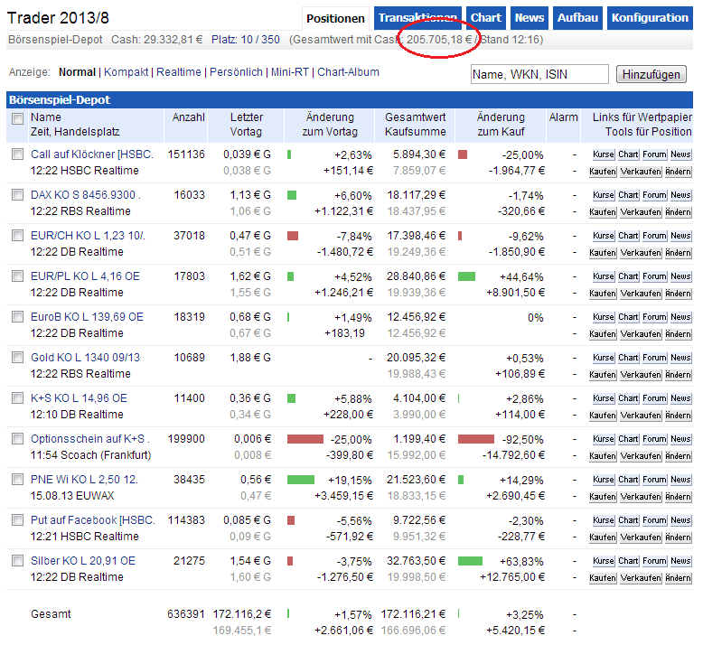Open the Konfiguration tab
Viewport: 703px width, 645px height.
point(649,18)
